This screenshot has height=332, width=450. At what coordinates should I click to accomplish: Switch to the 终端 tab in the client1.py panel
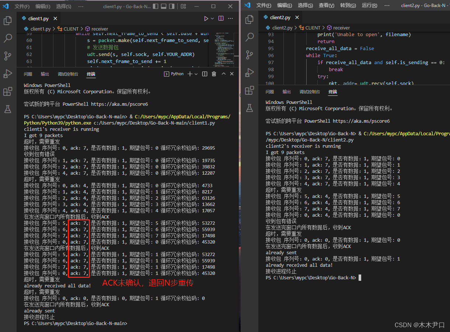pyautogui.click(x=91, y=74)
